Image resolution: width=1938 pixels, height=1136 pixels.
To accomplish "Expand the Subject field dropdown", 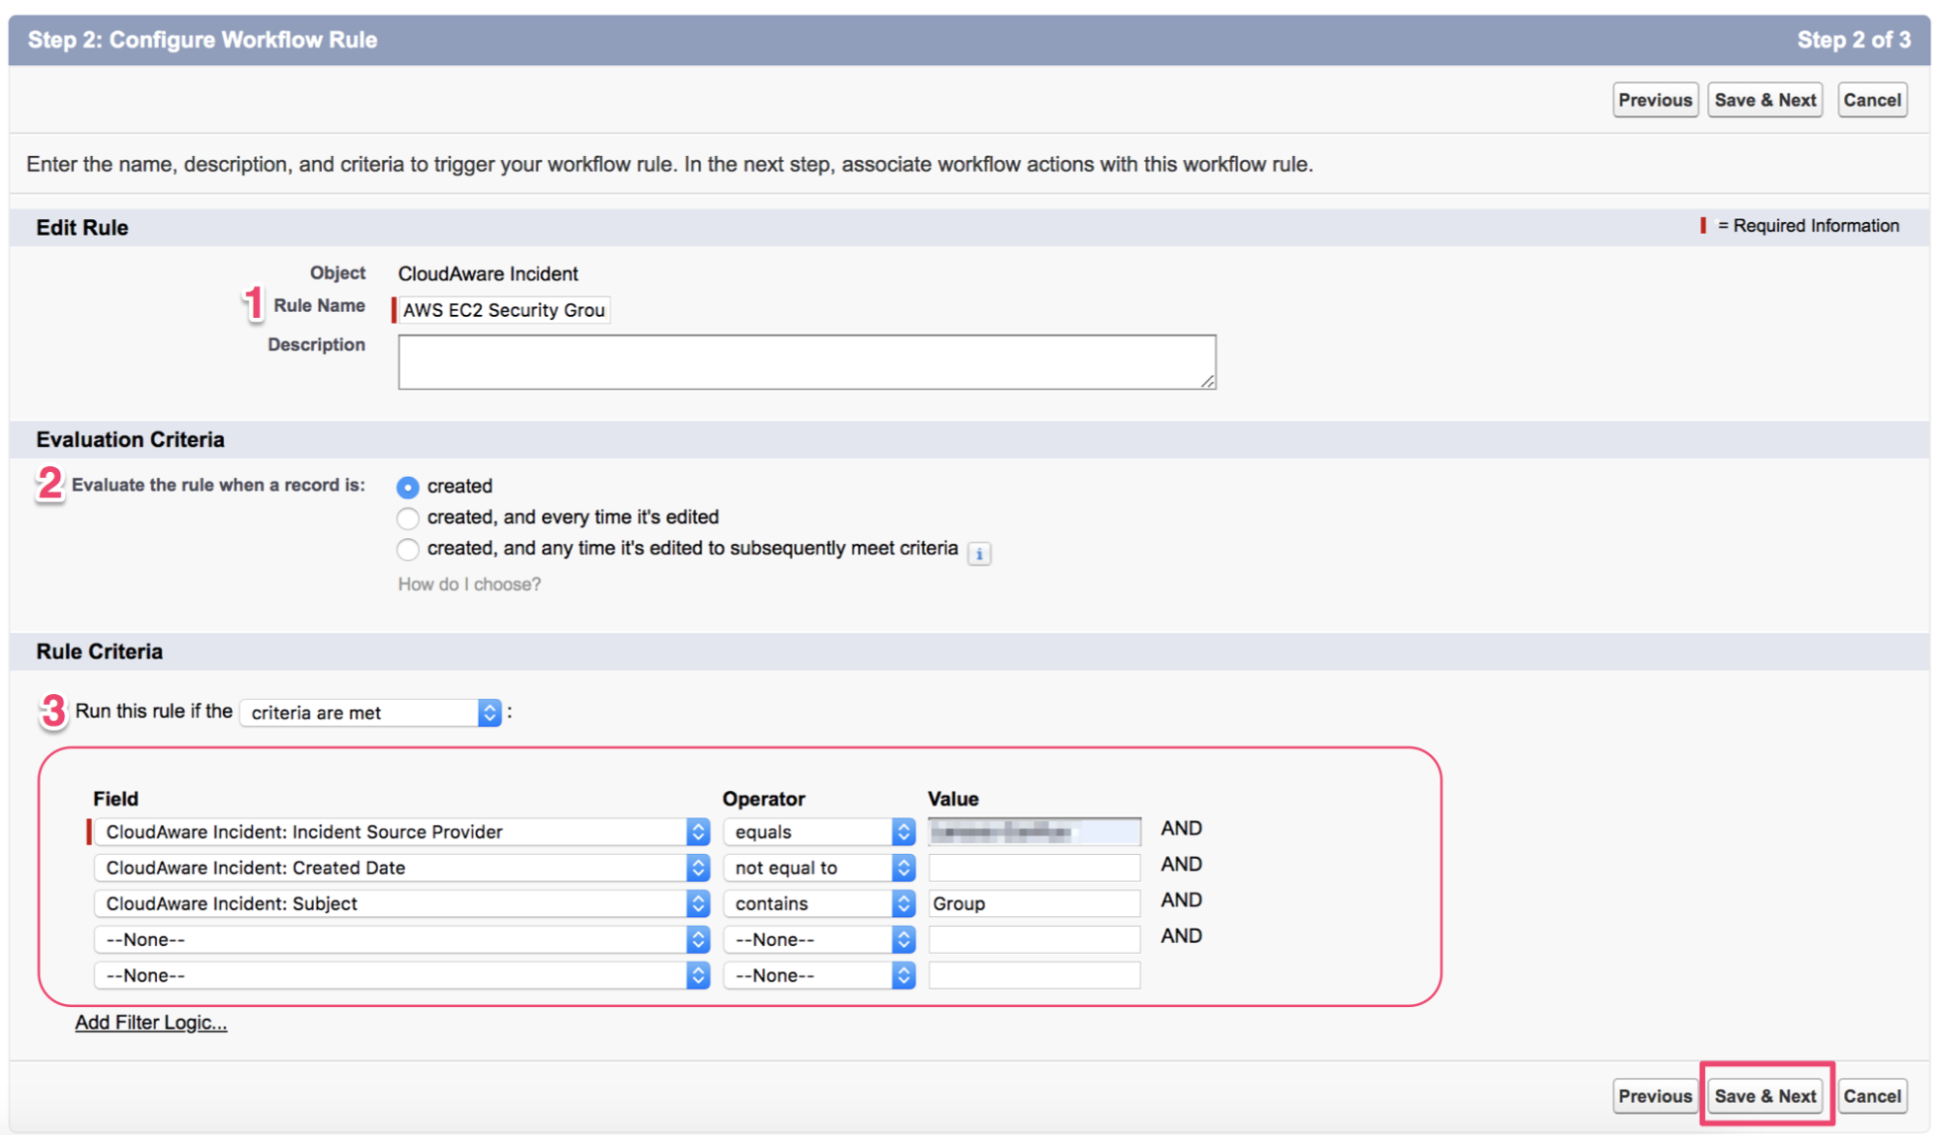I will 401,903.
